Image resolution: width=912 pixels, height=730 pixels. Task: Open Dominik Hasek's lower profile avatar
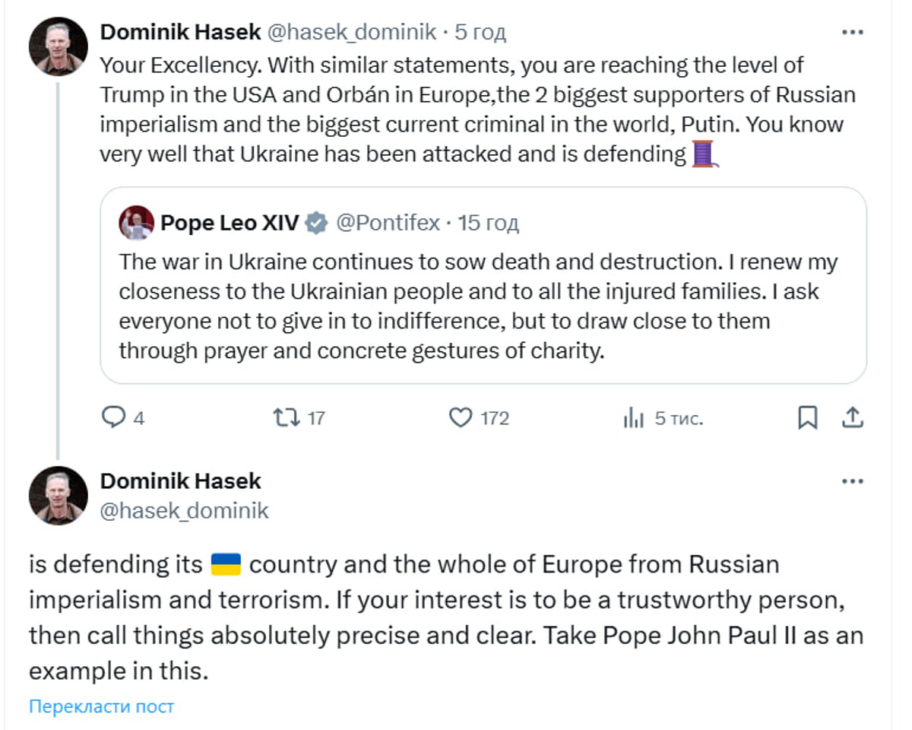coord(59,496)
